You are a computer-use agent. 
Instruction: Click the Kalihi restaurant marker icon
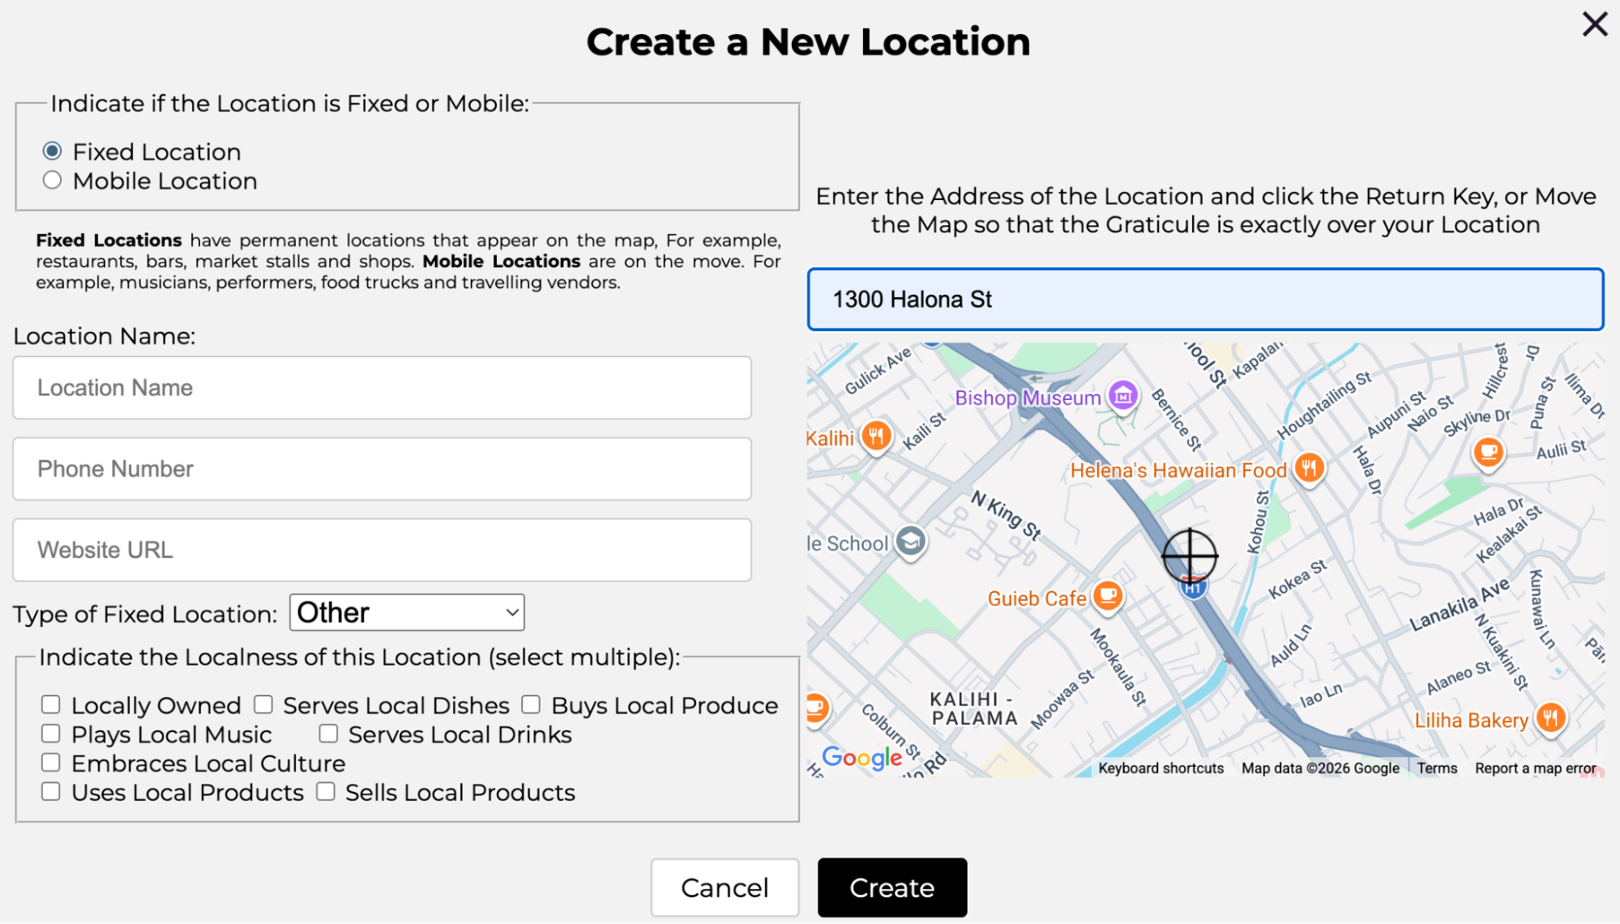[x=876, y=436]
